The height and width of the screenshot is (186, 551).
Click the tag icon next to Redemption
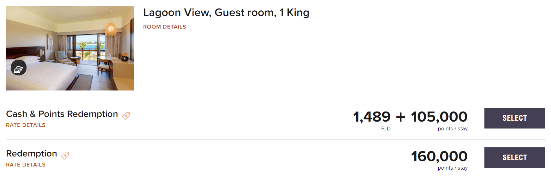click(x=65, y=155)
